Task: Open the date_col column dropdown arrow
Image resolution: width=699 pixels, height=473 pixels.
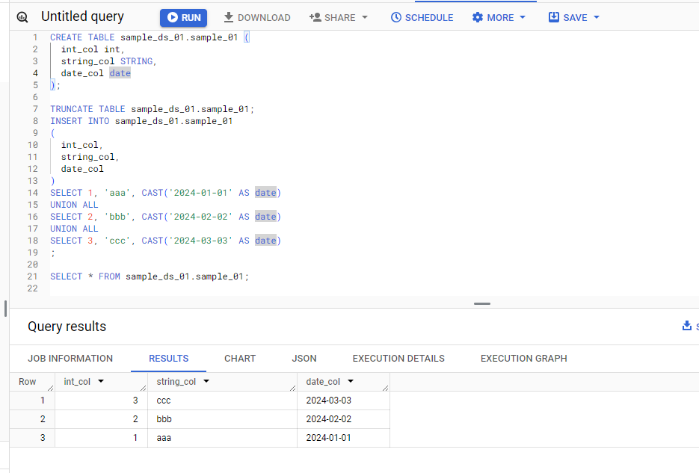Action: click(x=351, y=381)
